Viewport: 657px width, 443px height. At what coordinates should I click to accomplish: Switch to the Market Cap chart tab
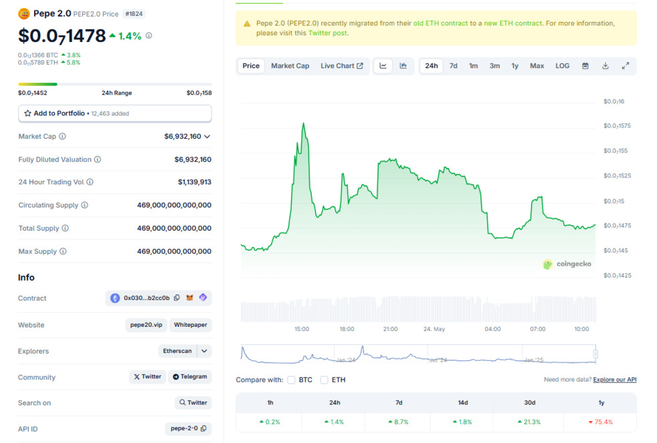pos(290,66)
